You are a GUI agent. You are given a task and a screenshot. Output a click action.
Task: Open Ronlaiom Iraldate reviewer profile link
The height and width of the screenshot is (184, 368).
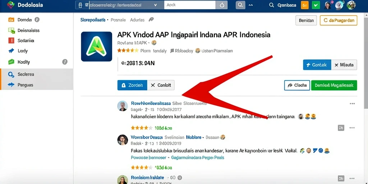(x=147, y=178)
